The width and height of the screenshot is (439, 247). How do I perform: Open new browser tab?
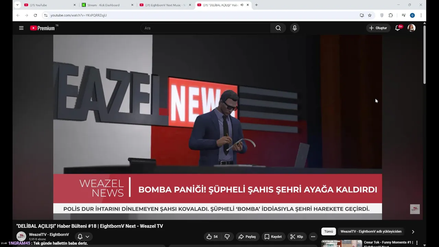(x=256, y=5)
